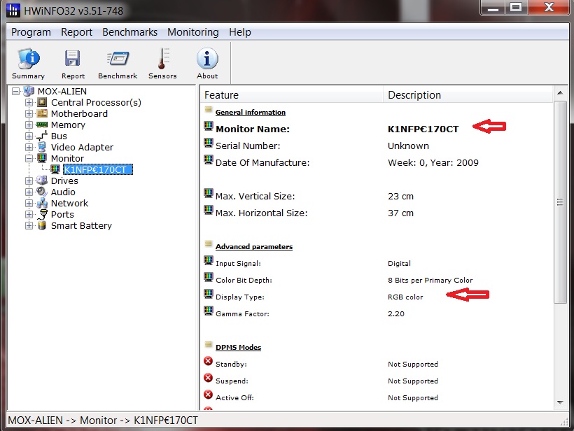The height and width of the screenshot is (431, 574).
Task: Select the Smart Battery tree item
Action: click(x=81, y=226)
